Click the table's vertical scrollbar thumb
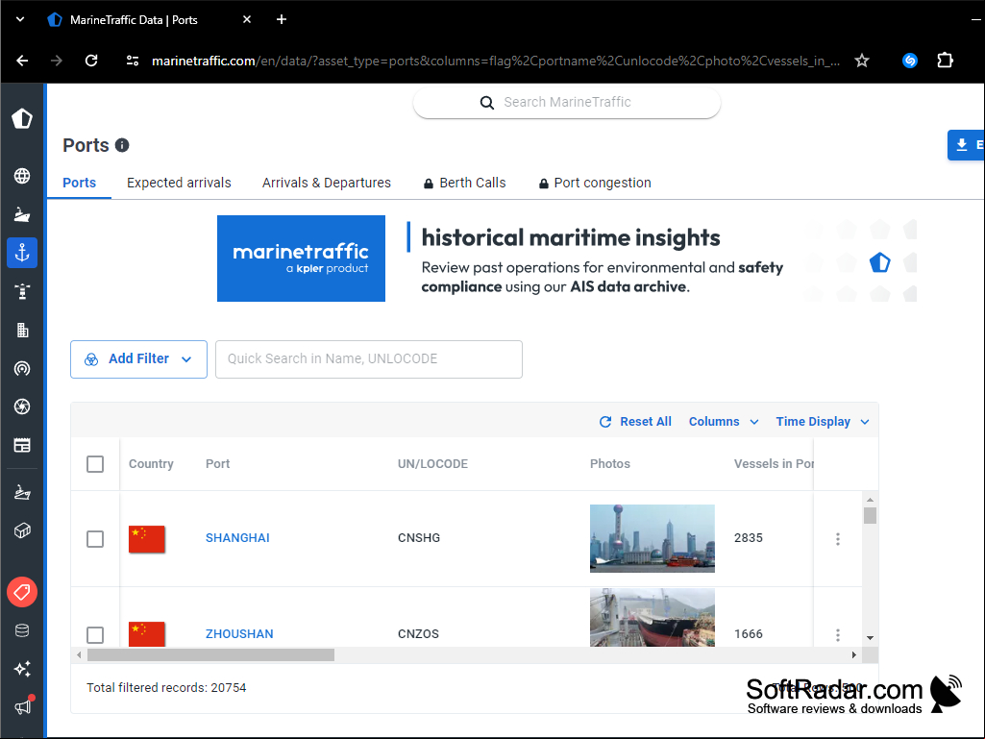This screenshot has width=985, height=739. coord(870,515)
